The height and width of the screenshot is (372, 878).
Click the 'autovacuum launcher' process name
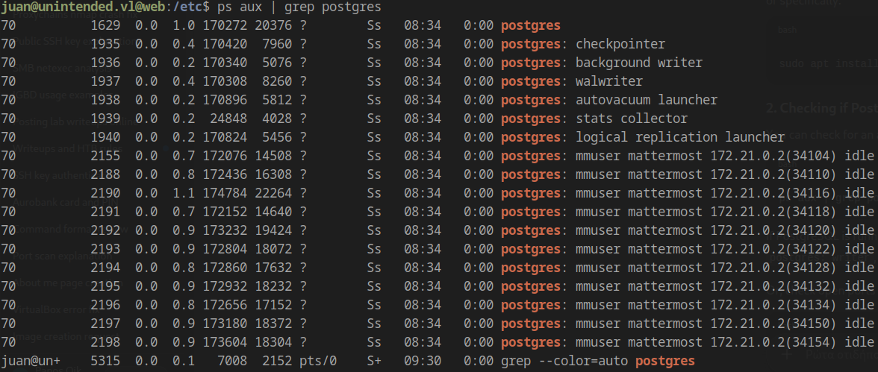pos(647,100)
